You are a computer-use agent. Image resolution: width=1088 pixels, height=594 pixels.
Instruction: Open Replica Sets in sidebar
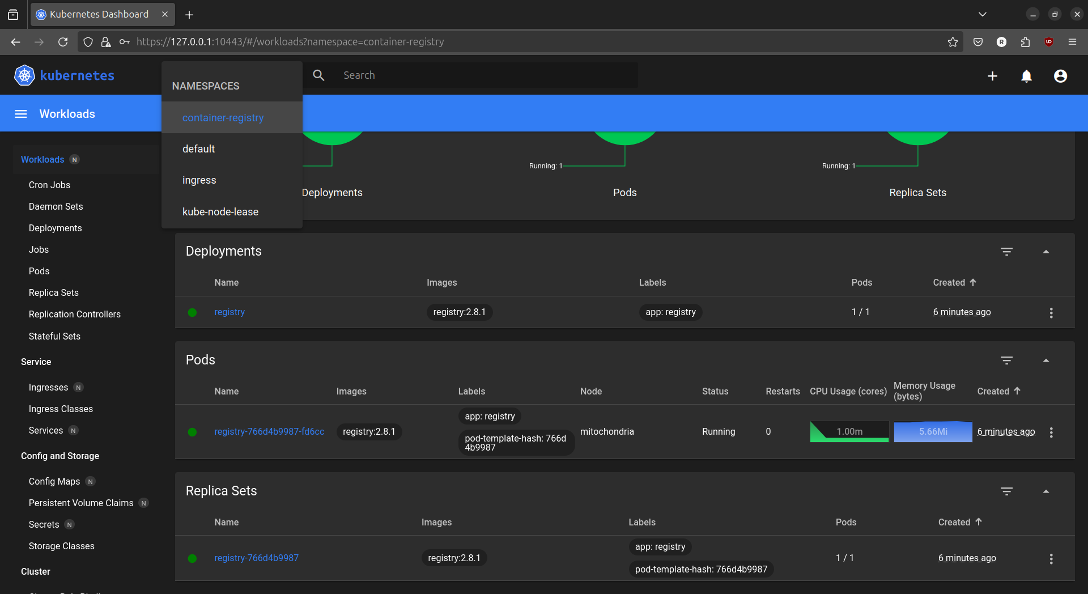point(53,292)
